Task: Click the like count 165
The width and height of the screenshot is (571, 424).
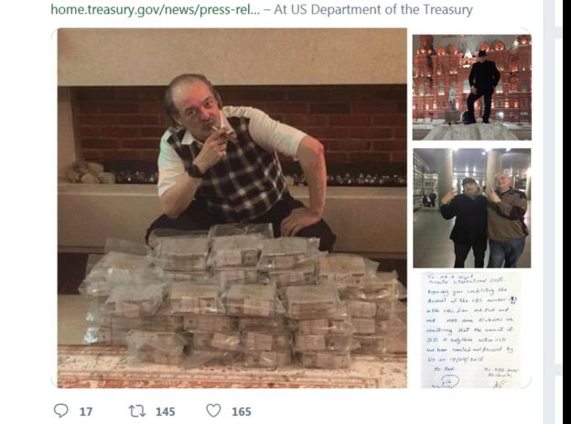Action: 242,411
